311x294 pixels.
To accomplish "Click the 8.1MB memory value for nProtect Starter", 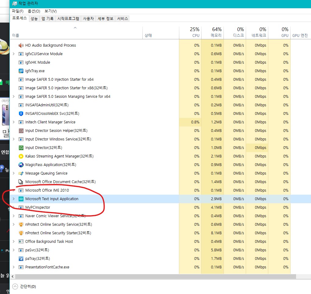I will pos(216,233).
